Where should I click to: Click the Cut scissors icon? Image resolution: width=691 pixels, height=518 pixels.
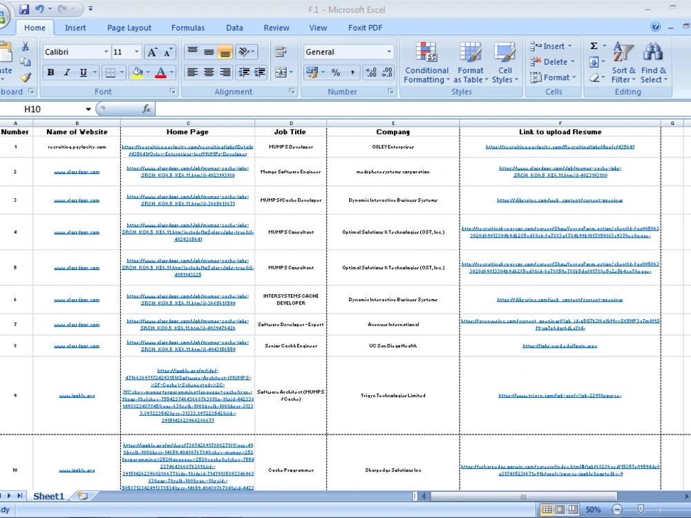25,47
